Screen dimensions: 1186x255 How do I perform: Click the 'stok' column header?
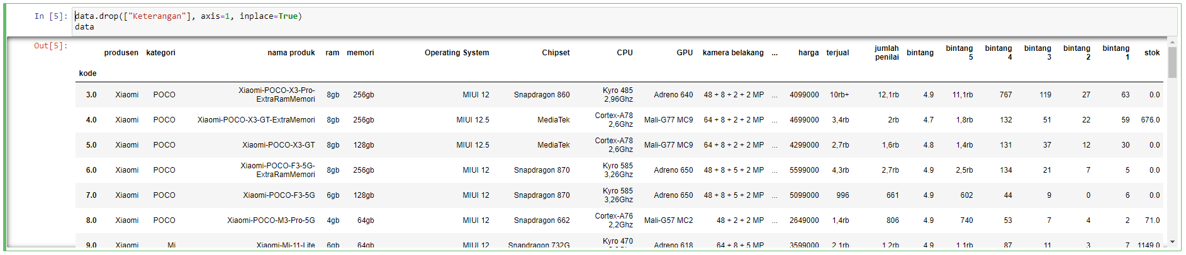pos(1152,53)
